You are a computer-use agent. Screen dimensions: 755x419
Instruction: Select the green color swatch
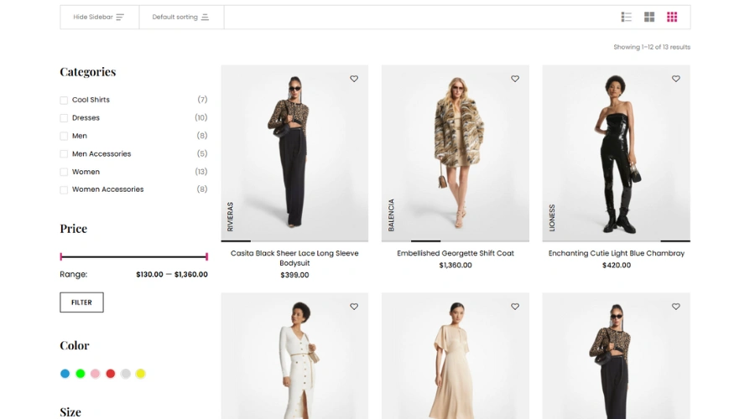(x=81, y=373)
